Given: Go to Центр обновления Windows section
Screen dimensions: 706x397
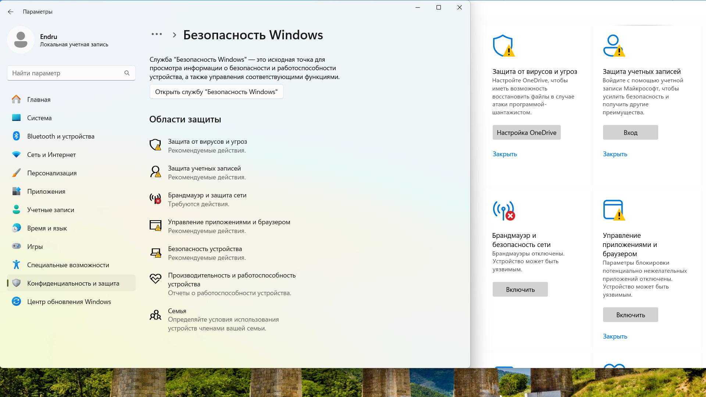Looking at the screenshot, I should click(x=69, y=302).
